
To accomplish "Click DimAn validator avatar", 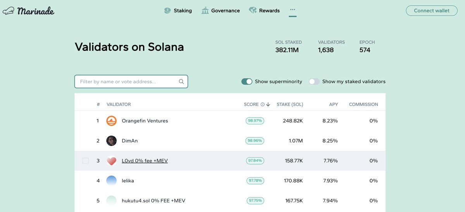I will (111, 141).
